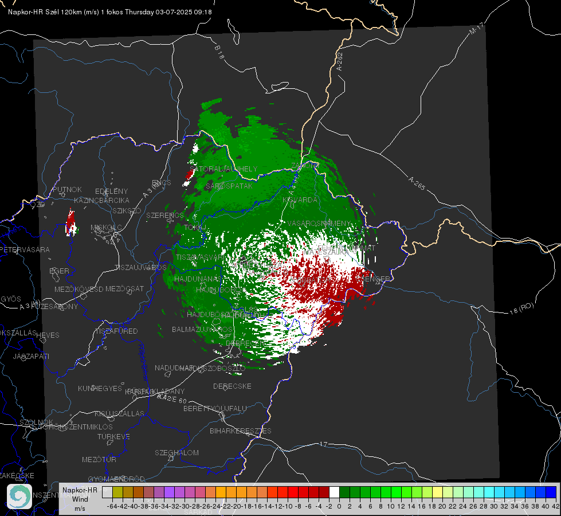Click the MEZOKOVESD town label
Screen dimensions: 561x516
click(x=79, y=289)
